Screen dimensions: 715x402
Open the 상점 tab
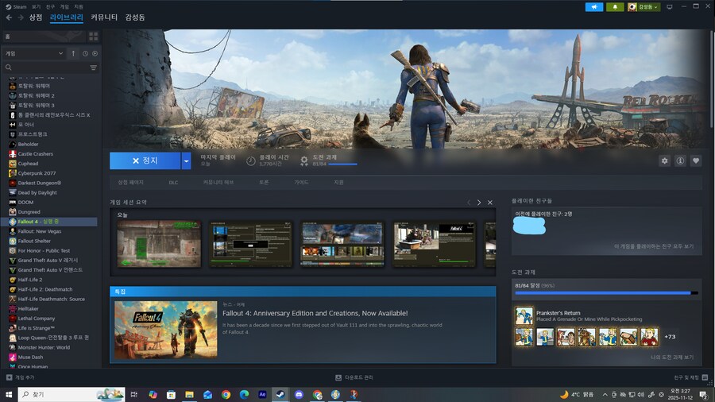(x=36, y=17)
